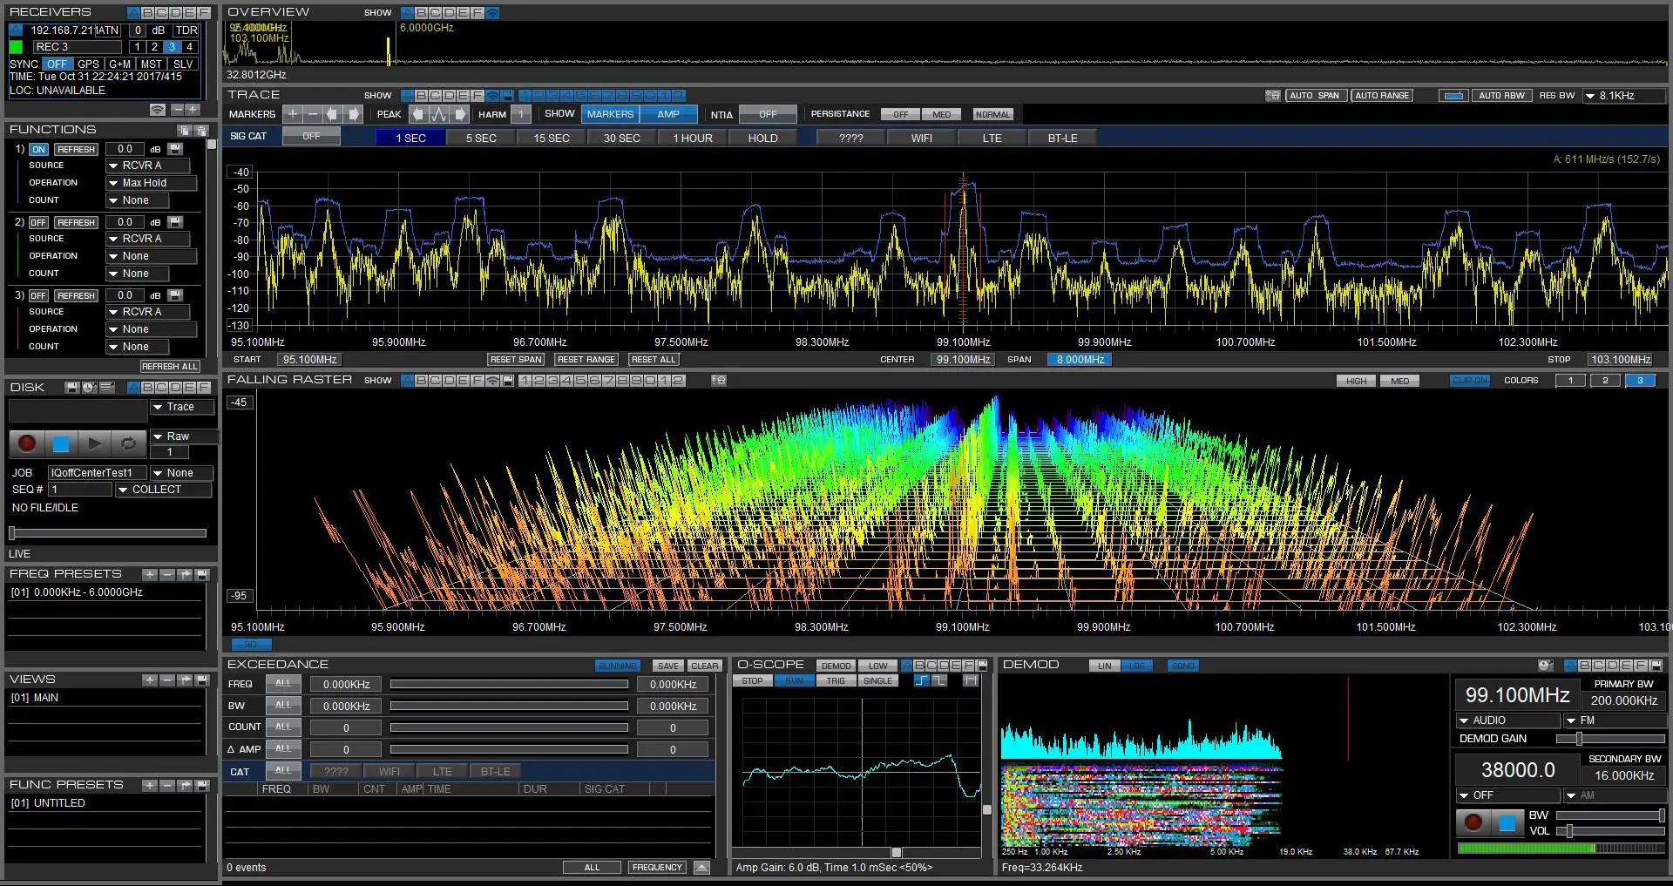Start demod audio recording red button

1473,822
